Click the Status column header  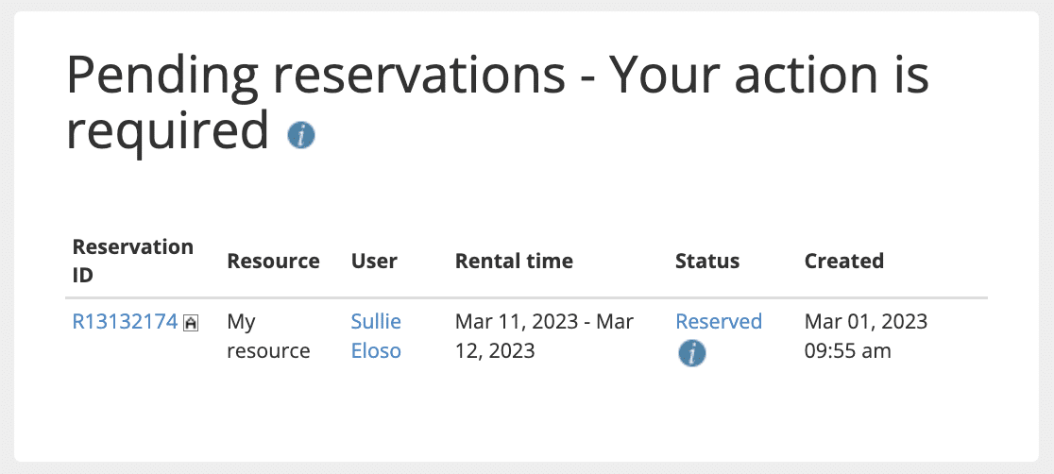pyautogui.click(x=707, y=261)
